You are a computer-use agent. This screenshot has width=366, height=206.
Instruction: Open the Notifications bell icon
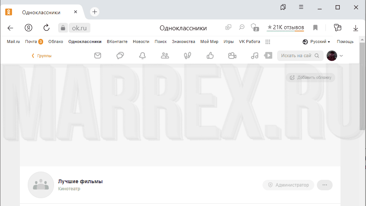coord(142,56)
